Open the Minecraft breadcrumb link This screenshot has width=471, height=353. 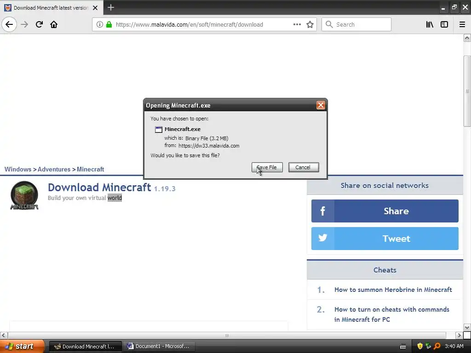point(91,169)
